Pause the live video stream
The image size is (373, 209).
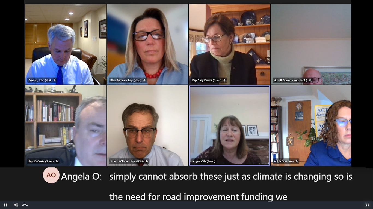[5, 205]
